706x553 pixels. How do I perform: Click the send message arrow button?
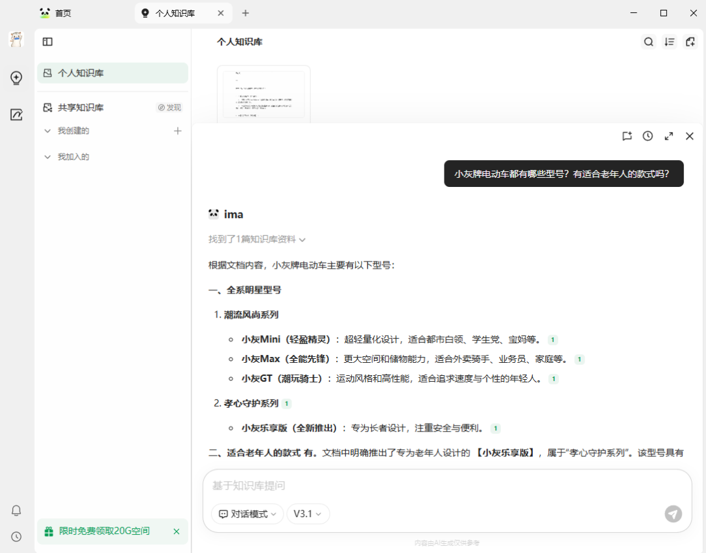[673, 514]
